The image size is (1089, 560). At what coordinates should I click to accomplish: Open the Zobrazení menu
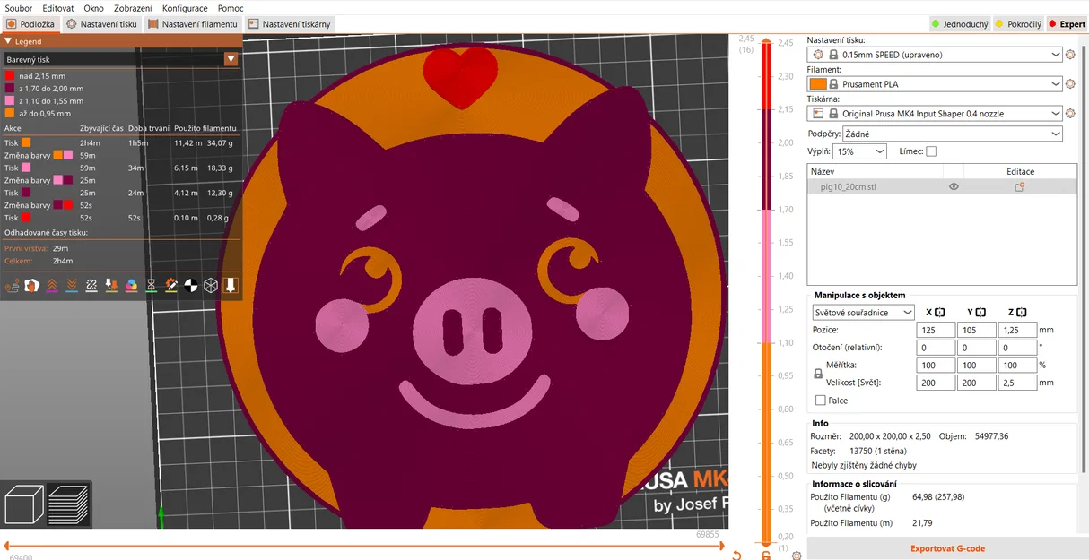click(x=133, y=8)
